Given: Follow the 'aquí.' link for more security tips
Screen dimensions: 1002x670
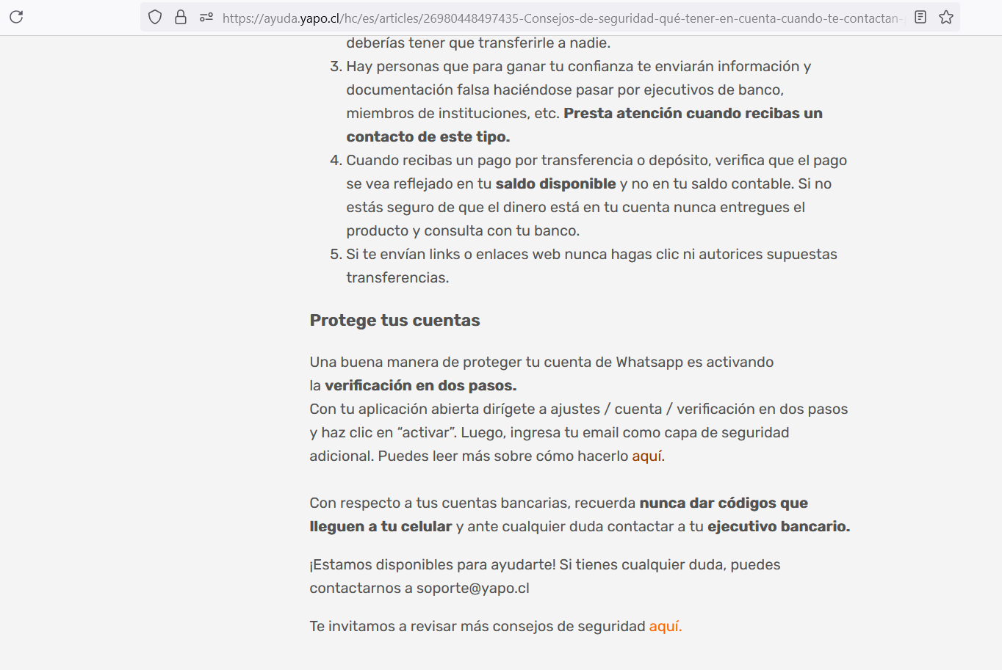Looking at the screenshot, I should tap(666, 626).
